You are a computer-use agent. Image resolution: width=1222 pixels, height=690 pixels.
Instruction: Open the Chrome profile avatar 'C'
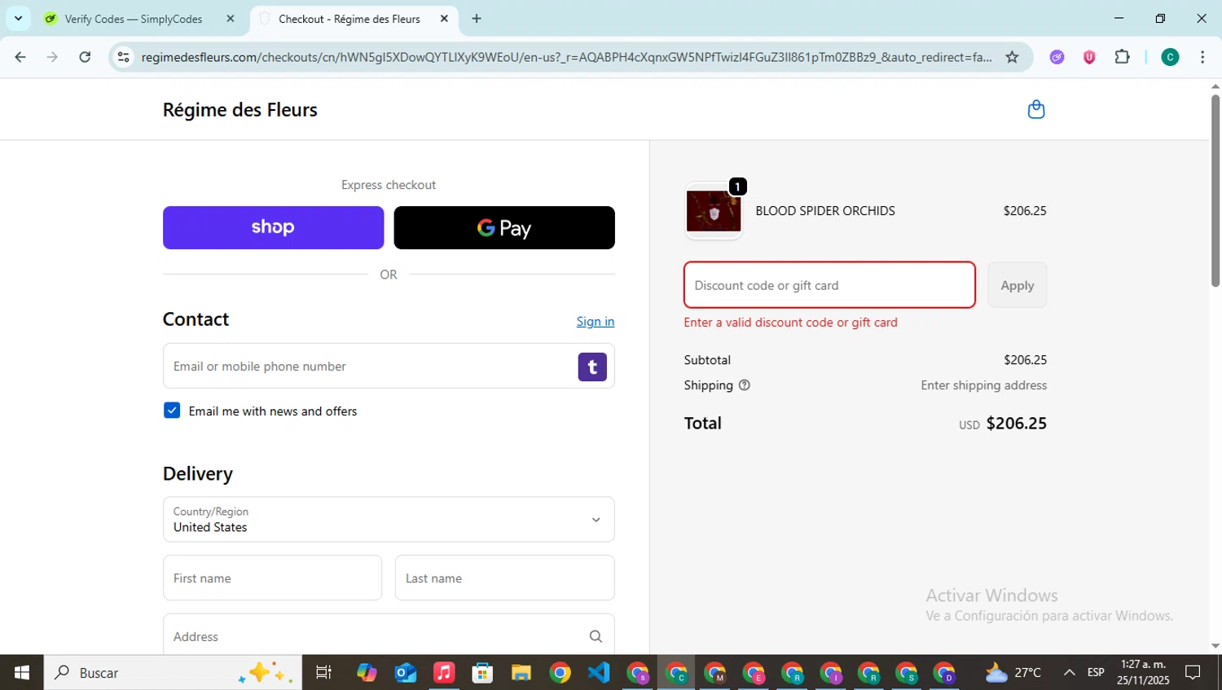pos(1170,57)
